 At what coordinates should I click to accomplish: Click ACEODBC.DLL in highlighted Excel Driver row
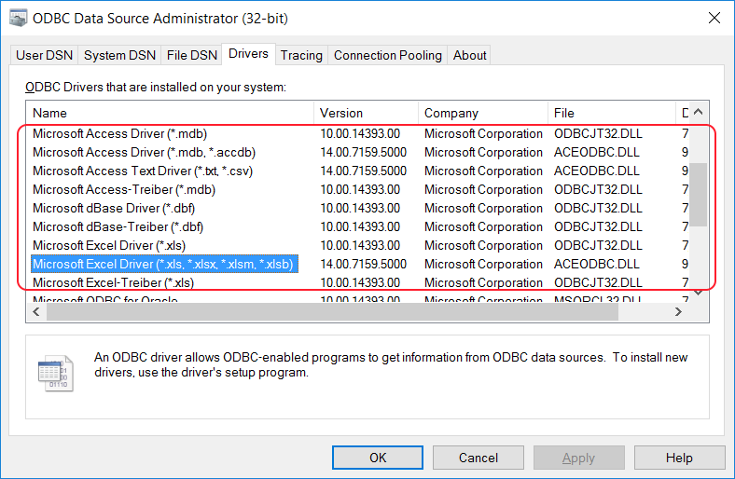click(596, 264)
